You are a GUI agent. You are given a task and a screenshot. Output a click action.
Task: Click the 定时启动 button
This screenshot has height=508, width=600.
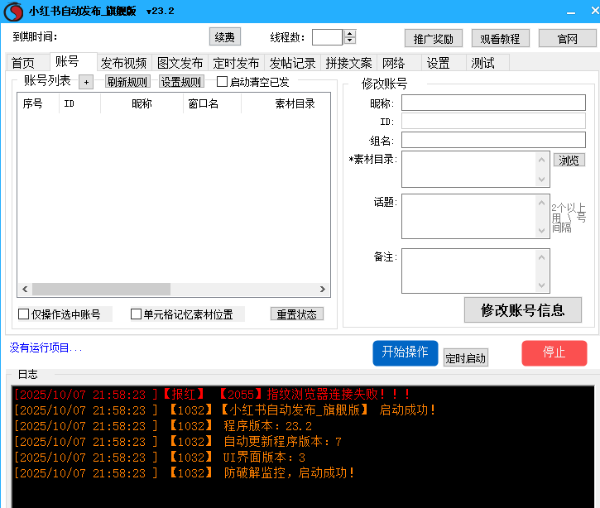point(466,358)
